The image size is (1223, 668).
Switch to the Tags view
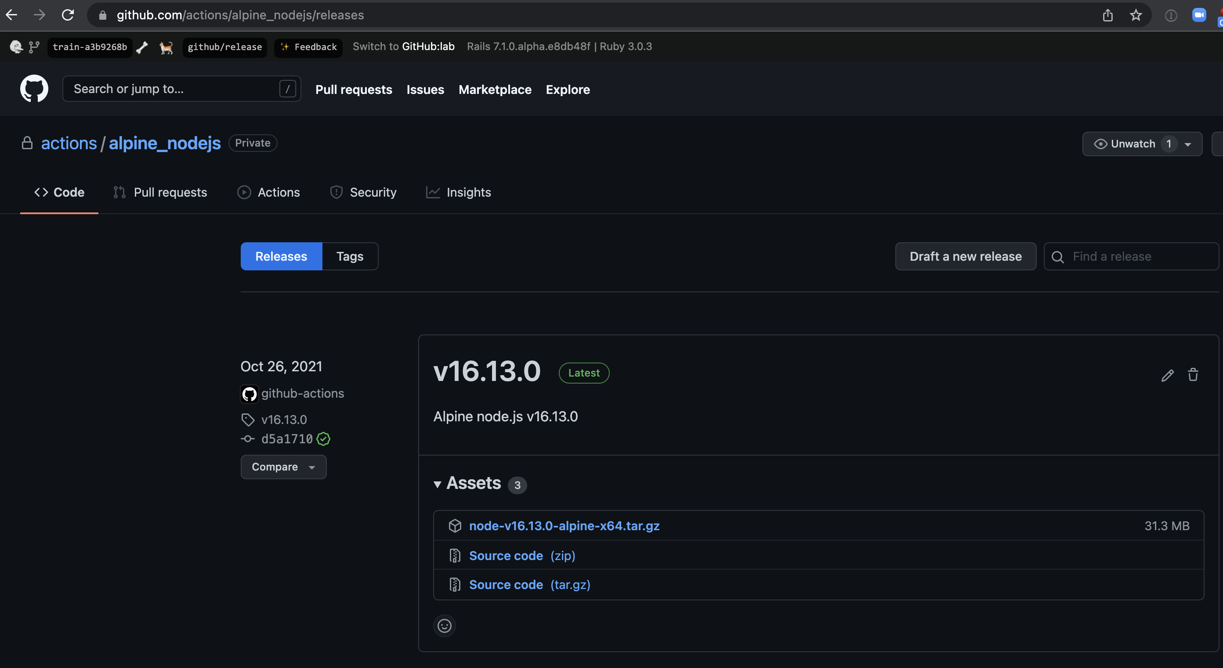[x=349, y=257]
